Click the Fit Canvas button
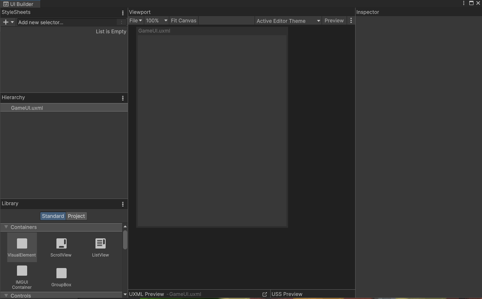Viewport: 482px width, 299px height. [x=183, y=20]
